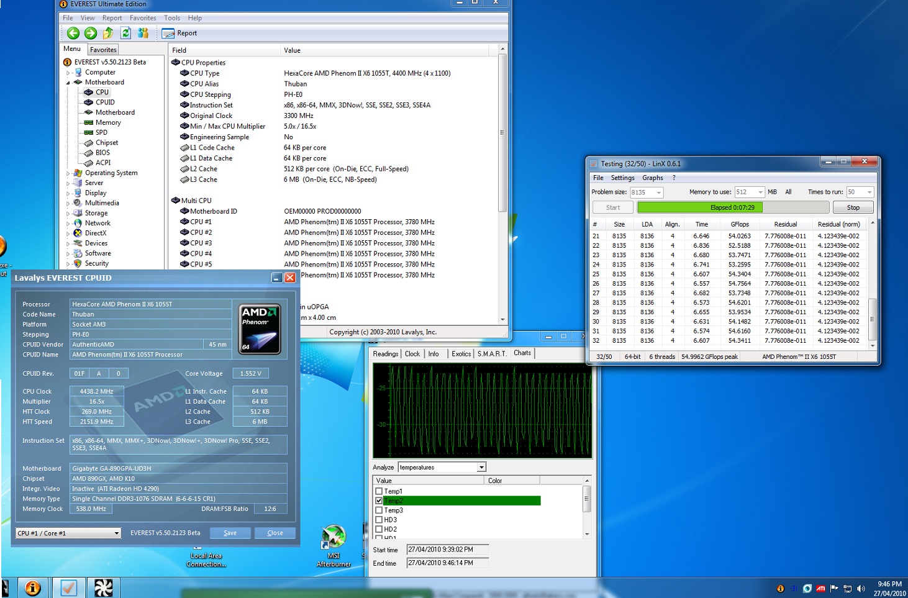Click the volume speaker tray icon

[861, 589]
